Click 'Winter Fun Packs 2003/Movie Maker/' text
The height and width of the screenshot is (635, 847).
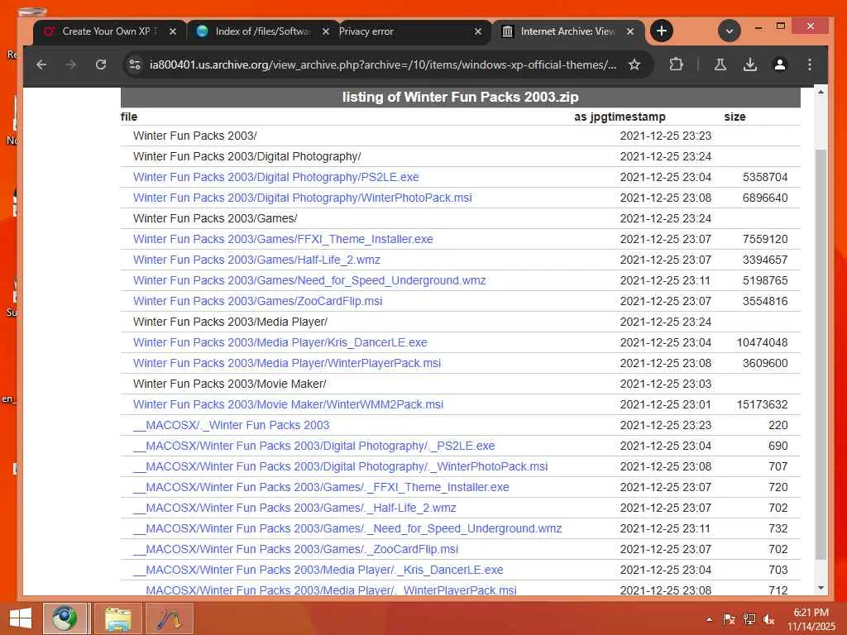230,384
